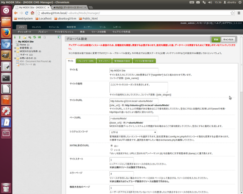
Task: Open System Settings gear-wrench launcher icon
Action: point(6,111)
